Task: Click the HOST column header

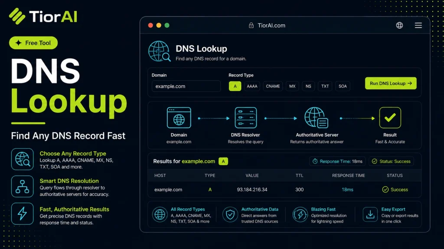Action: coord(160,176)
